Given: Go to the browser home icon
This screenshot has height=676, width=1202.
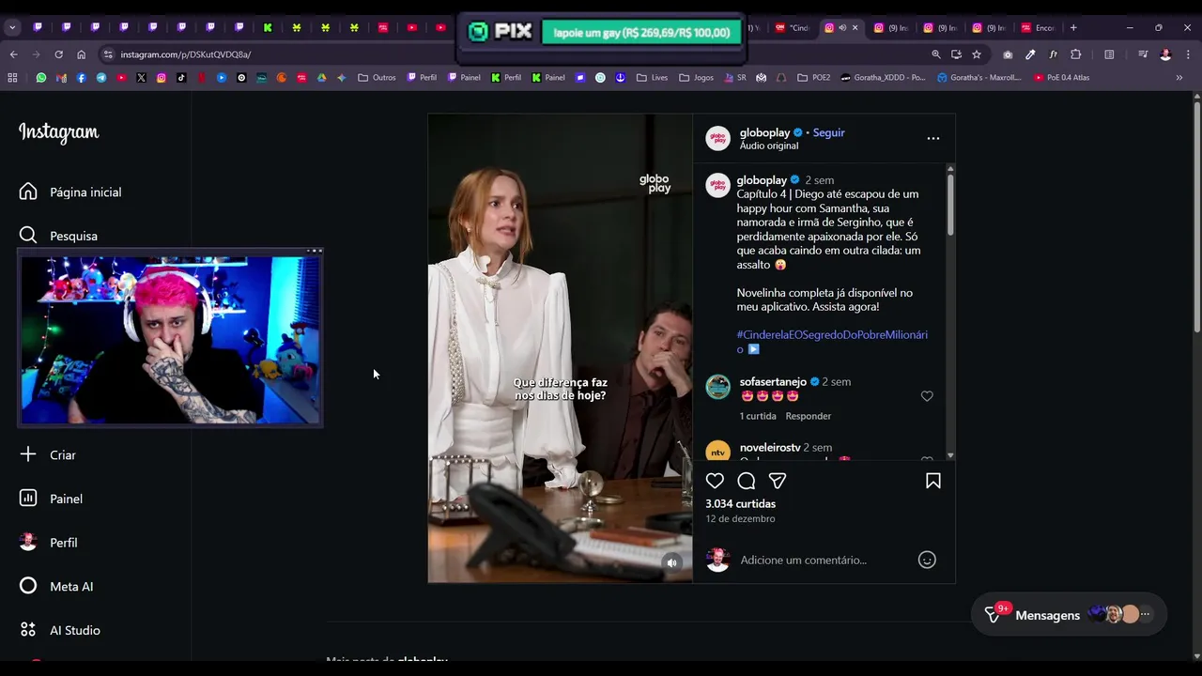Looking at the screenshot, I should 82,54.
